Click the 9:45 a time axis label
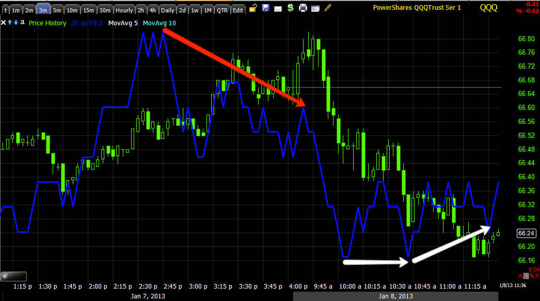Screen dimensions: 540x301 (x=323, y=286)
